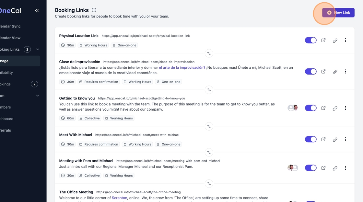Copy link for Clase de improvisación
Image resolution: width=363 pixels, height=202 pixels.
tap(335, 72)
